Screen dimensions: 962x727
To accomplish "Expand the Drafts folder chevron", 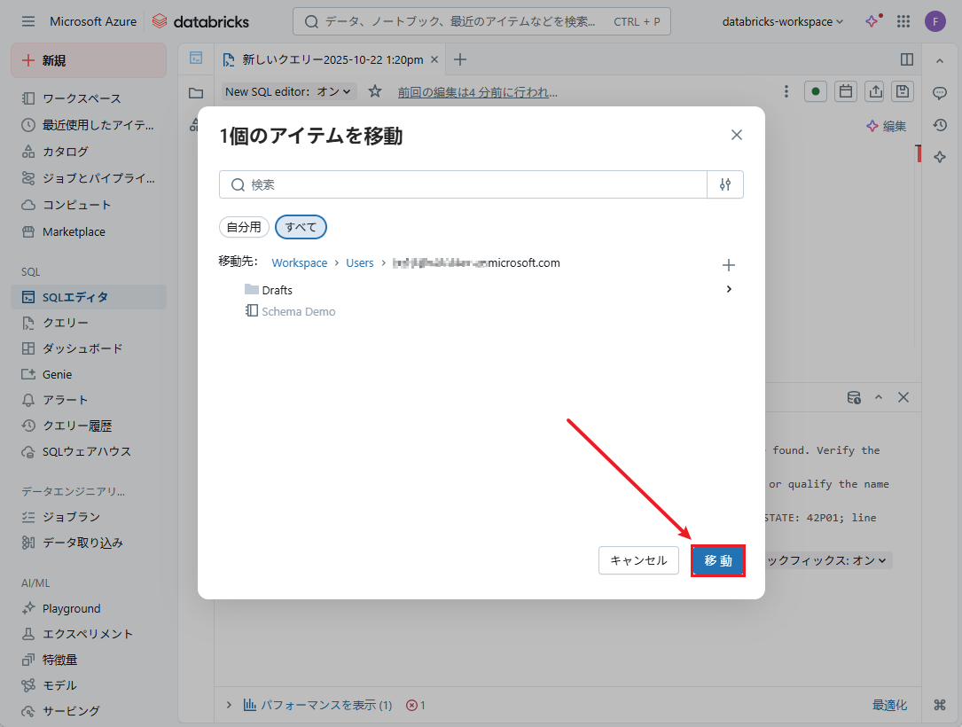I will click(729, 289).
